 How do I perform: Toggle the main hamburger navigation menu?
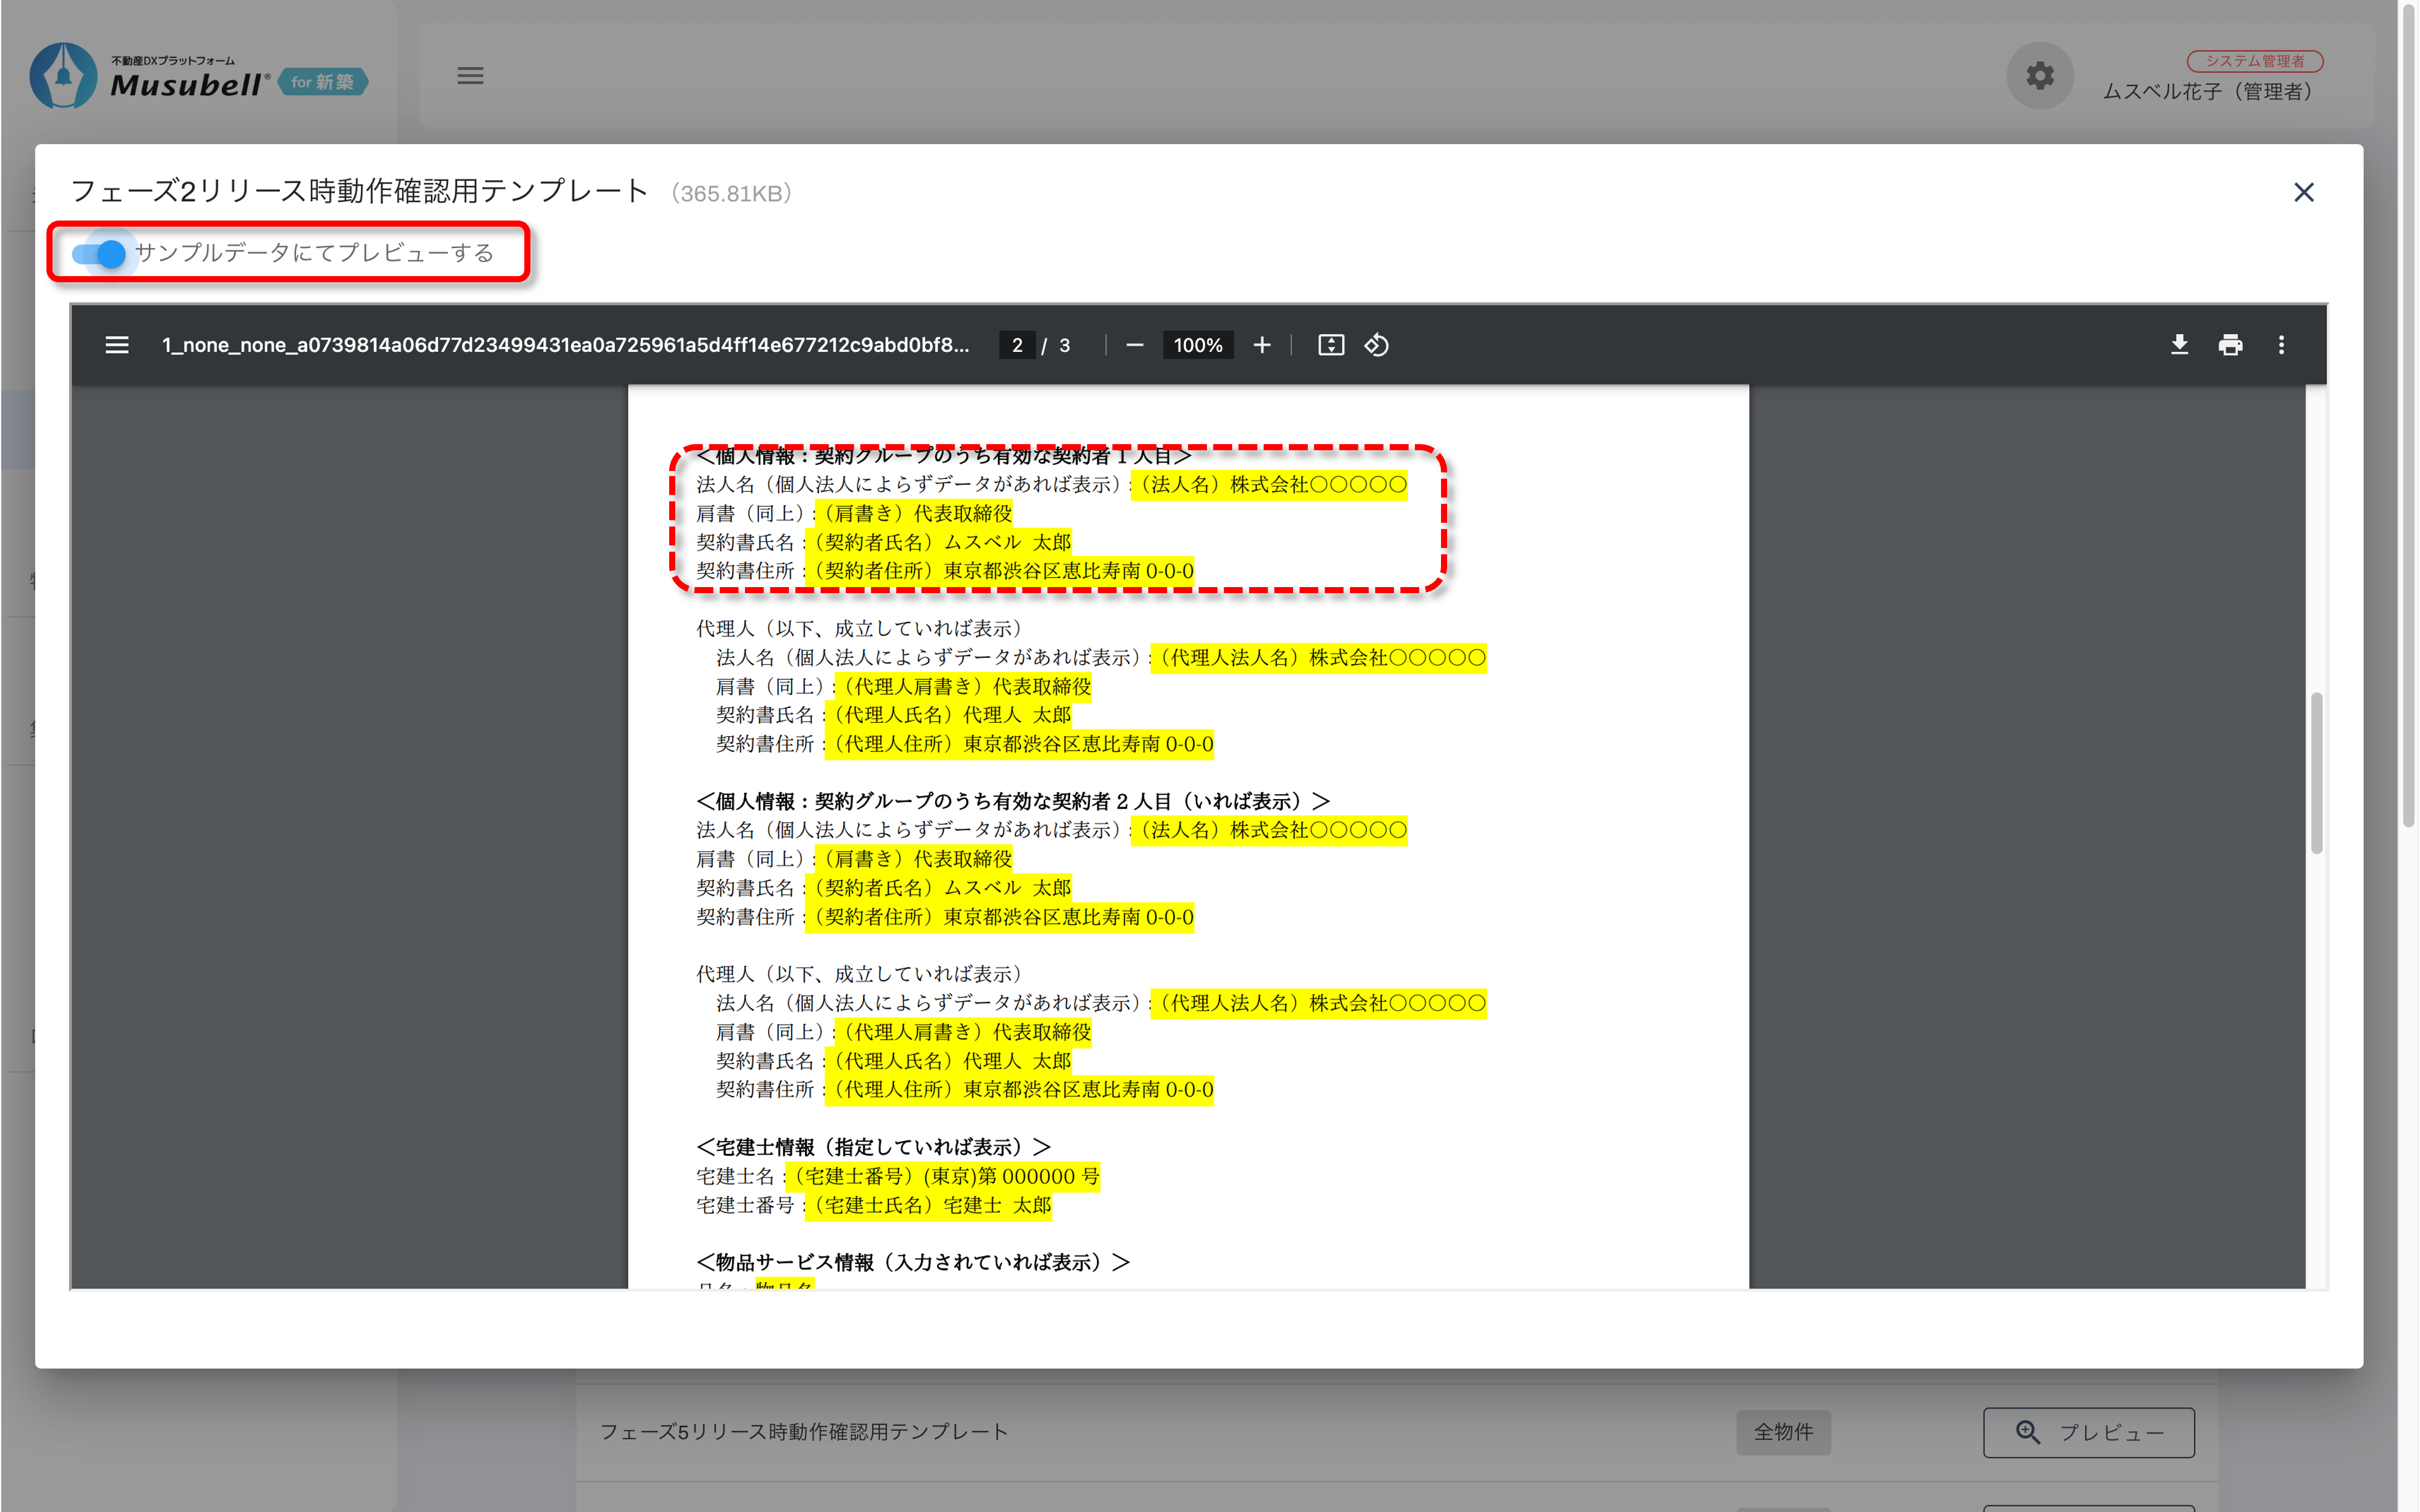470,76
